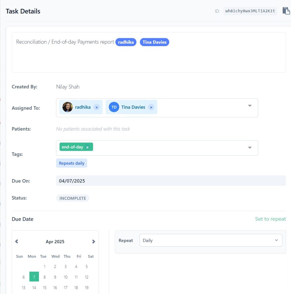The width and height of the screenshot is (291, 294).
Task: Expand the Assigned To dropdown
Action: (x=249, y=106)
